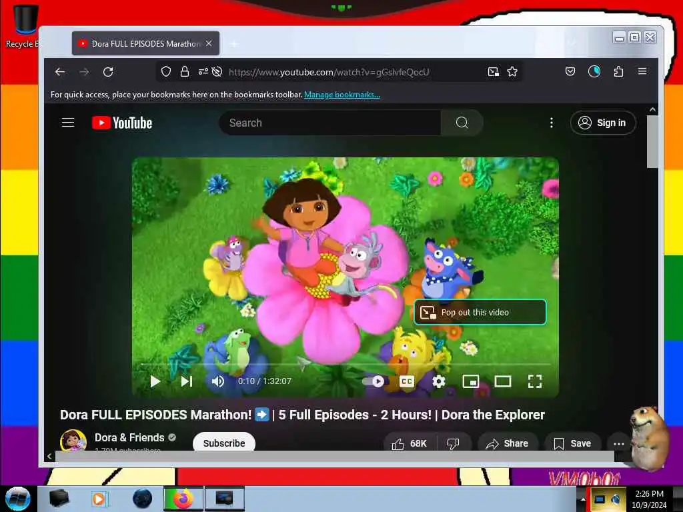Click the horizontal scrollbar left arrow

[49, 456]
